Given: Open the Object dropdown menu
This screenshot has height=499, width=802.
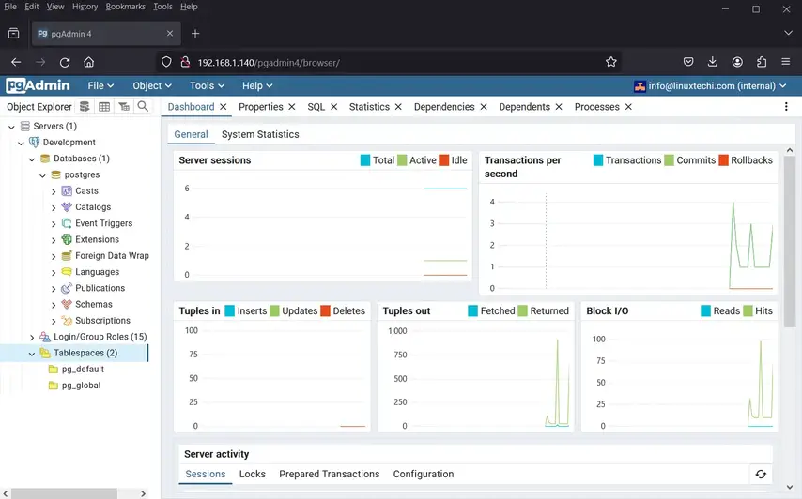Looking at the screenshot, I should point(152,85).
